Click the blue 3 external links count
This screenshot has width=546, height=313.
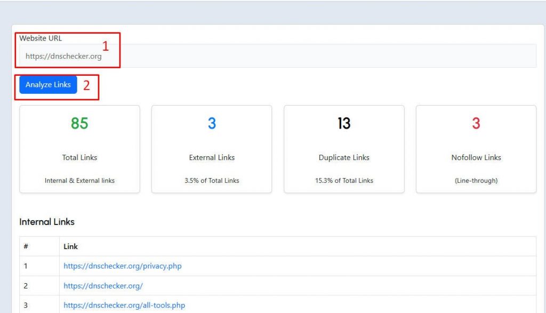pyautogui.click(x=211, y=123)
